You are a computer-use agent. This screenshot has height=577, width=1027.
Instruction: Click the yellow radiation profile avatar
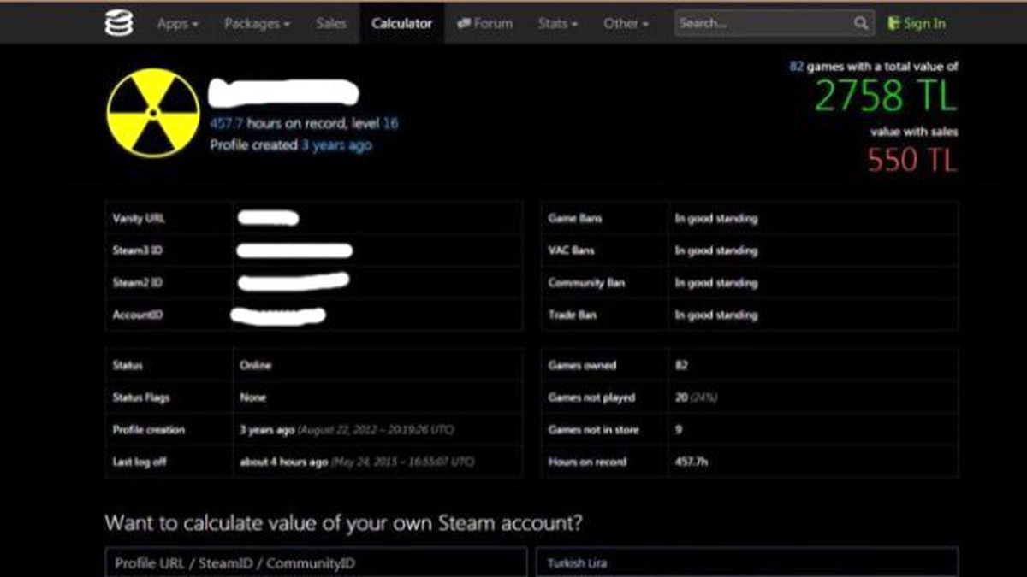(x=152, y=113)
